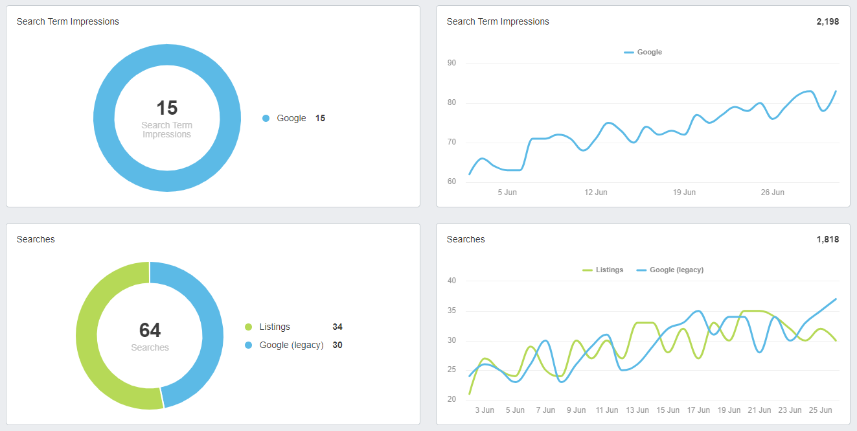Screen dimensions: 857x431
Task: Click the 12 Jun label on the impressions chart axis
Action: (595, 192)
